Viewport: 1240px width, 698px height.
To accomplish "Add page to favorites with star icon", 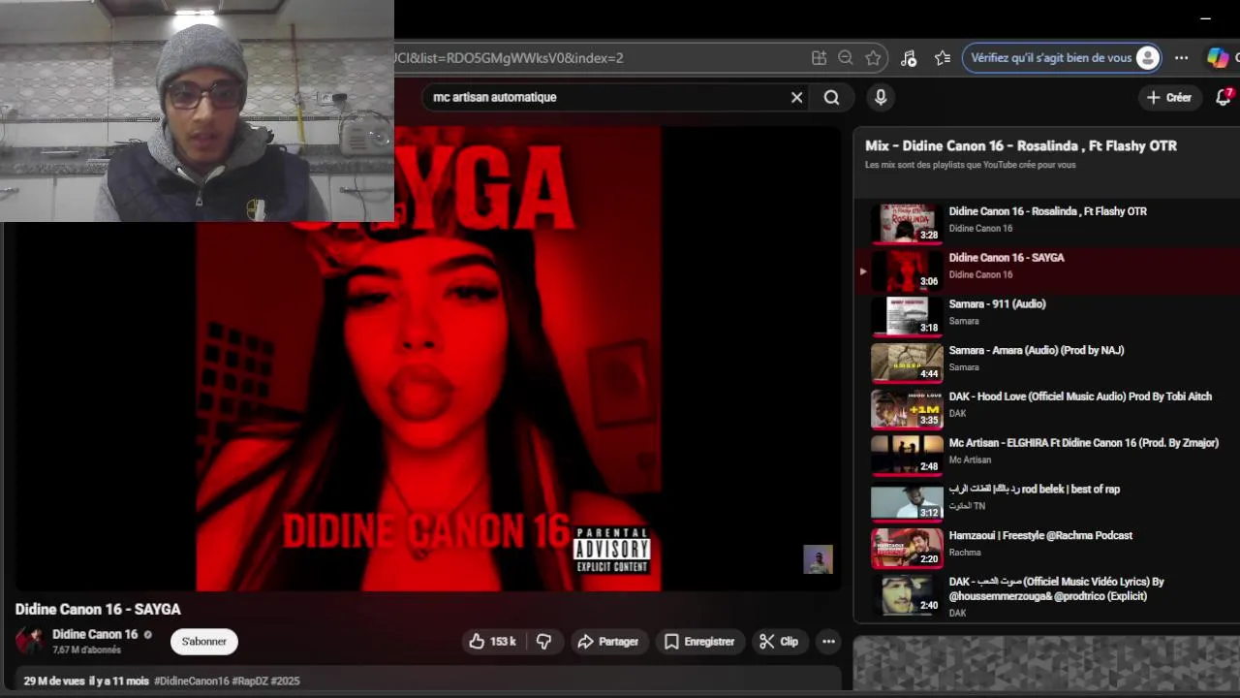I will [873, 58].
